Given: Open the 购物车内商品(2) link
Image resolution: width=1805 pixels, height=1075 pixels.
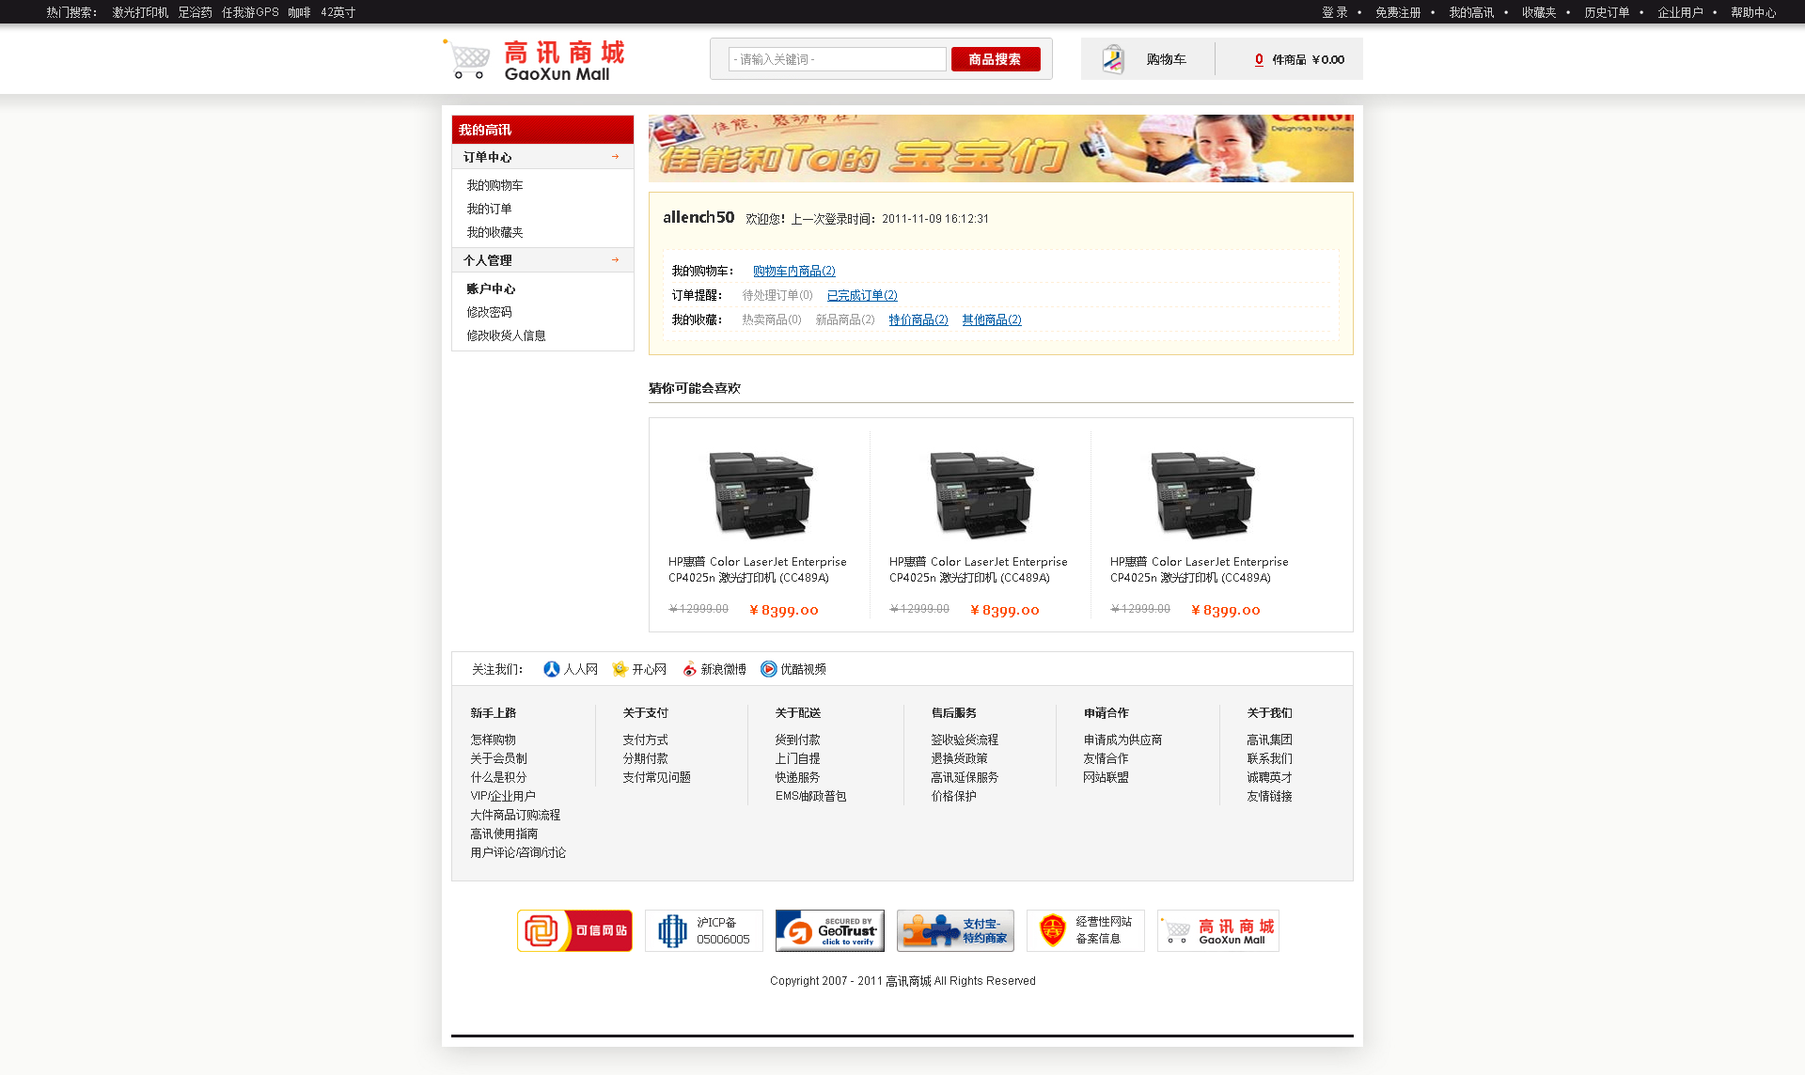Looking at the screenshot, I should tap(793, 271).
